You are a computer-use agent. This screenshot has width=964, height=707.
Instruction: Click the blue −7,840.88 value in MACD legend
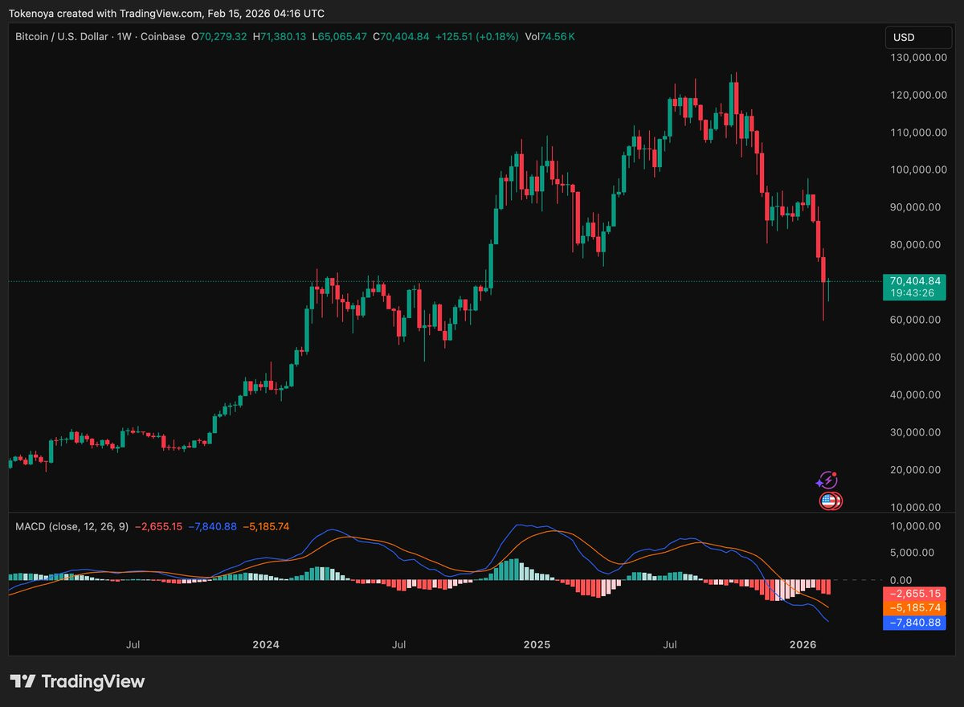(x=214, y=526)
